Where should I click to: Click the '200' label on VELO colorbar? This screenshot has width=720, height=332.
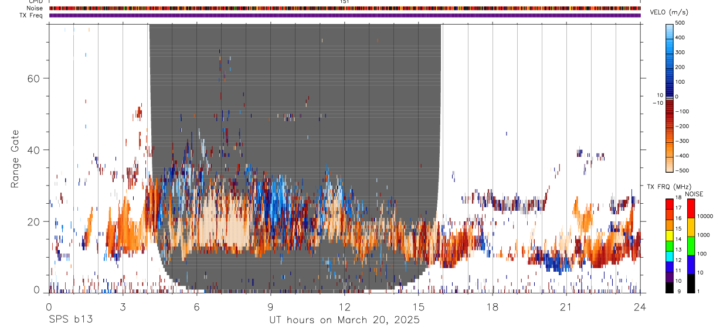pyautogui.click(x=680, y=67)
